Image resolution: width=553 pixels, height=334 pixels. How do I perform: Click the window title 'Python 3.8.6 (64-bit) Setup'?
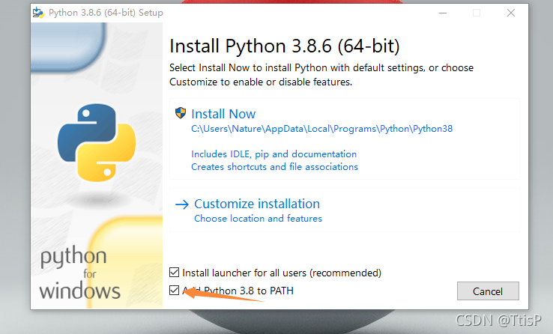pyautogui.click(x=106, y=13)
